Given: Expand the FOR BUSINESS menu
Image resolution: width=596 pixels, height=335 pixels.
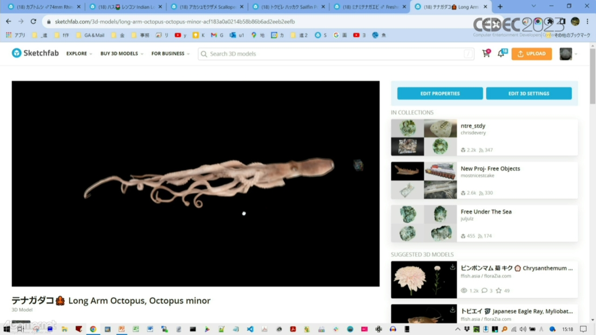Looking at the screenshot, I should [x=170, y=54].
